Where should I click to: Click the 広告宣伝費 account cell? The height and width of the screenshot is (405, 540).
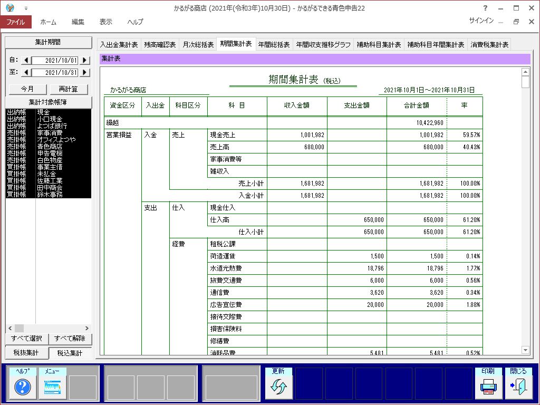pos(237,305)
